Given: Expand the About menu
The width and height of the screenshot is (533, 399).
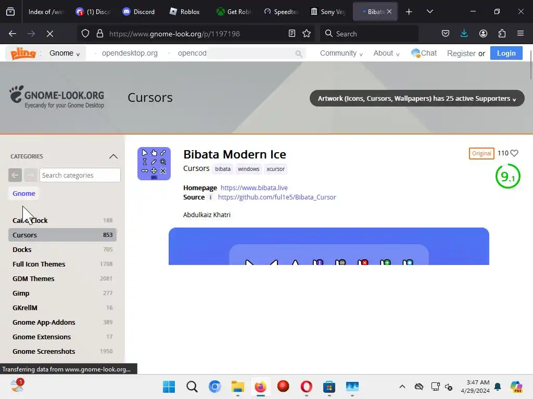Looking at the screenshot, I should click(386, 54).
